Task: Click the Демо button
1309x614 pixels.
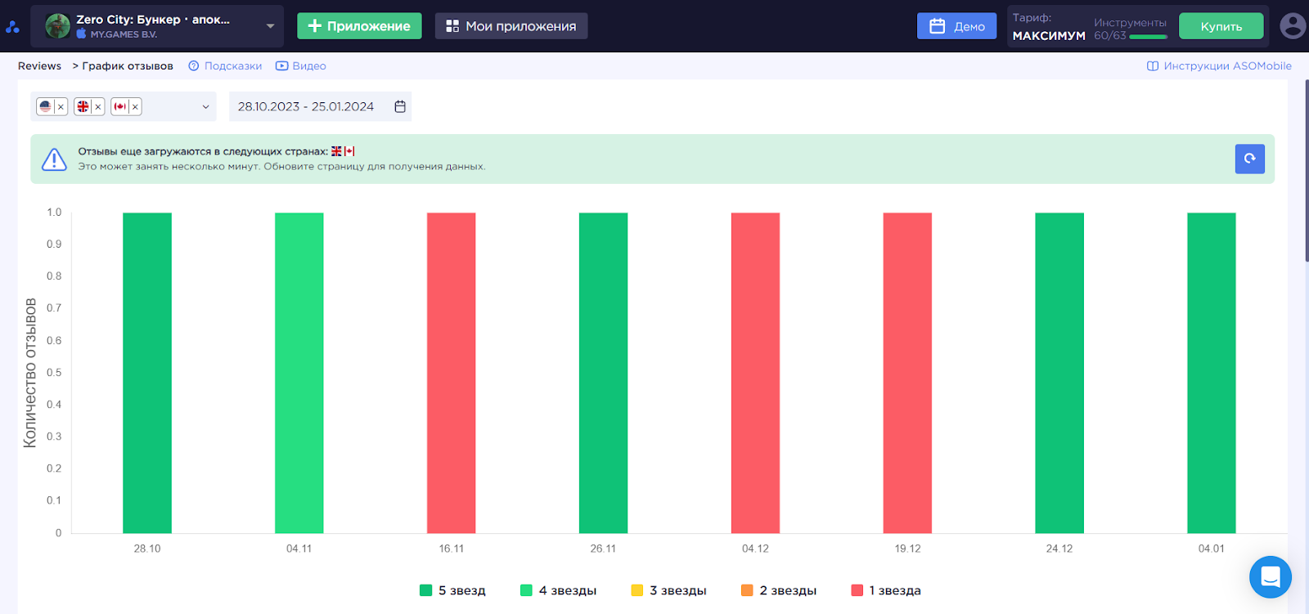Action: pos(956,26)
